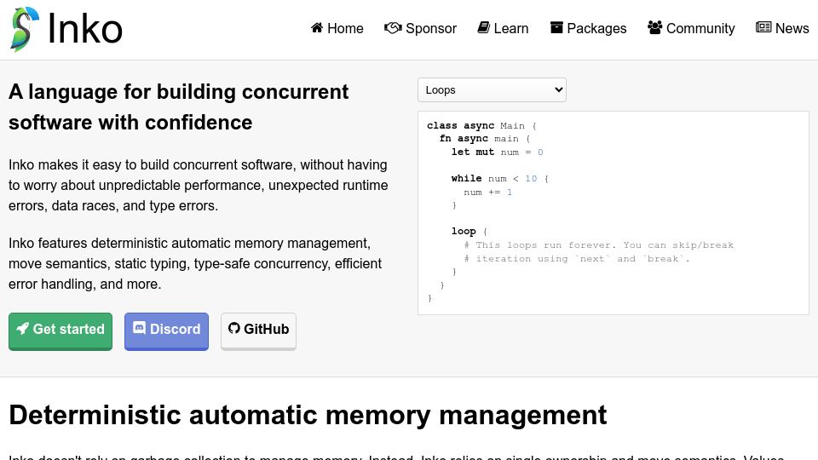Click the Inko wordmark text
Viewport: 818px width, 460px height.
(85, 29)
